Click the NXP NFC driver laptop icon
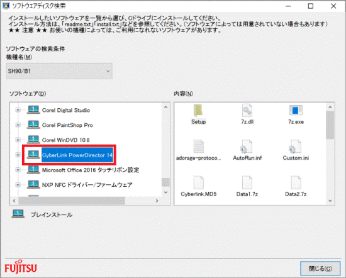The width and height of the screenshot is (346, 278). (x=33, y=185)
